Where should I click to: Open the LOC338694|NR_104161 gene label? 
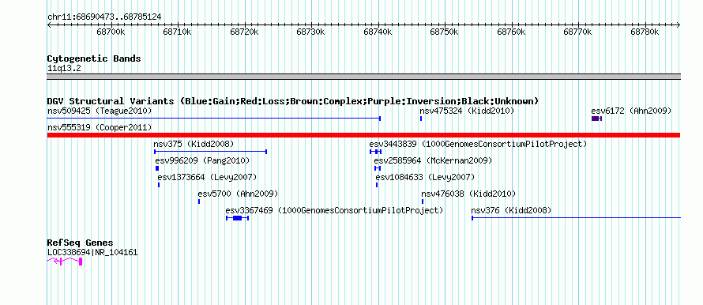click(92, 252)
